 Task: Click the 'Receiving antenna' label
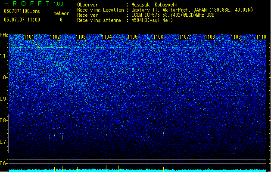[99, 20]
